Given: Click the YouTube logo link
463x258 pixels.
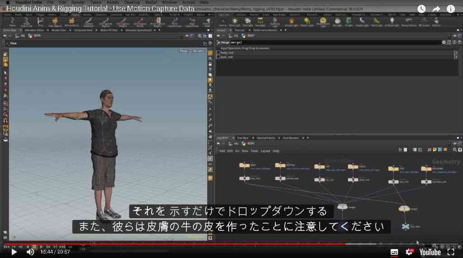Looking at the screenshot, I should 430,252.
